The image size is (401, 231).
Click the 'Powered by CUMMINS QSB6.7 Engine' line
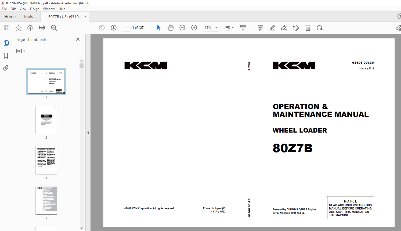[x=294, y=209]
